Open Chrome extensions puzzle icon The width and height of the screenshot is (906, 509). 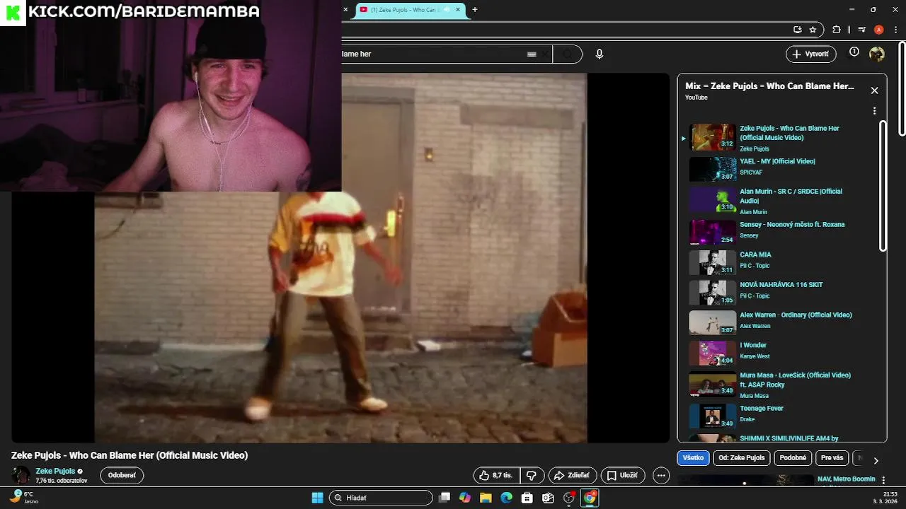tap(837, 30)
